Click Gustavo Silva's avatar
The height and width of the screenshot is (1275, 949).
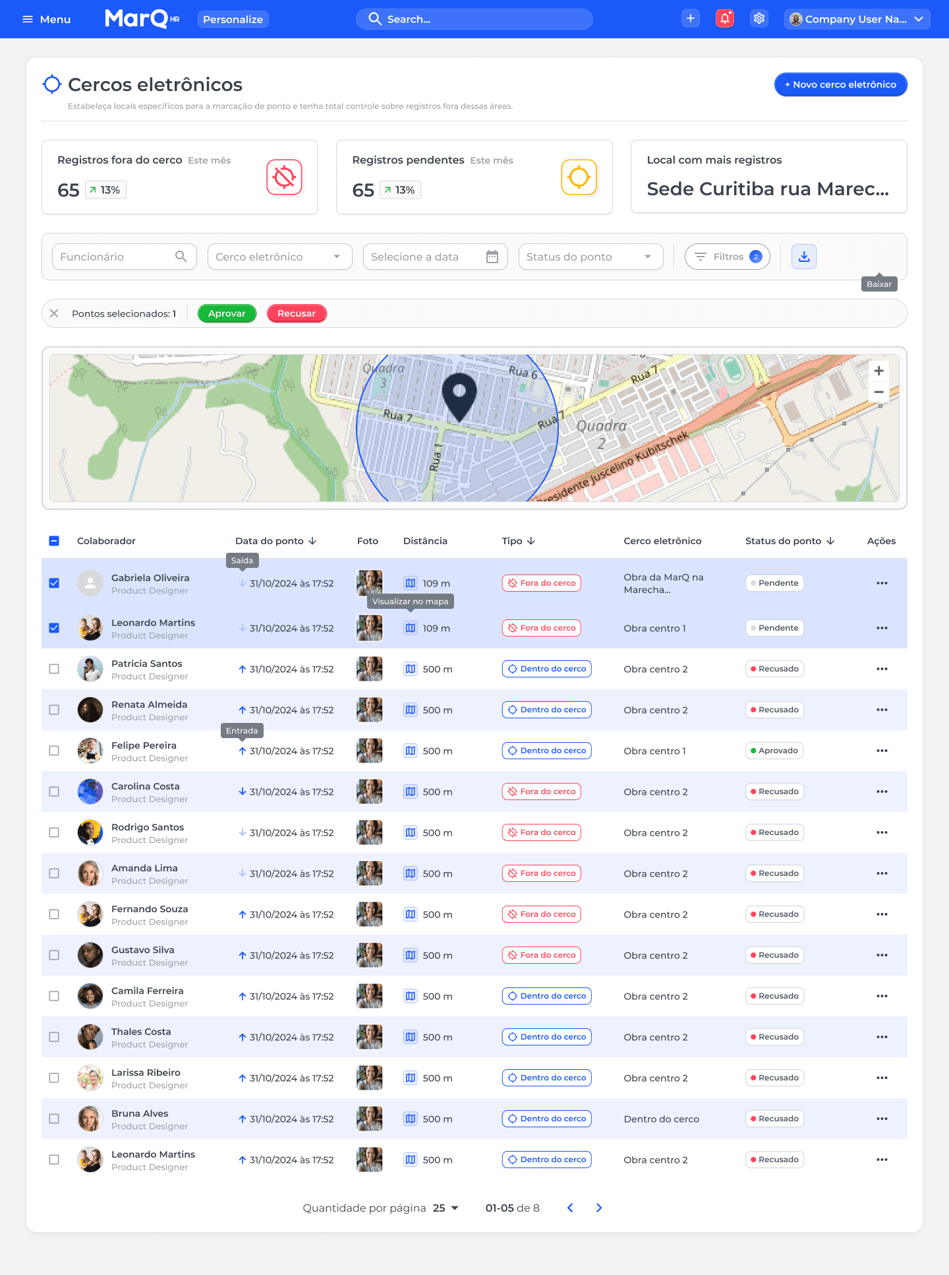click(x=90, y=955)
